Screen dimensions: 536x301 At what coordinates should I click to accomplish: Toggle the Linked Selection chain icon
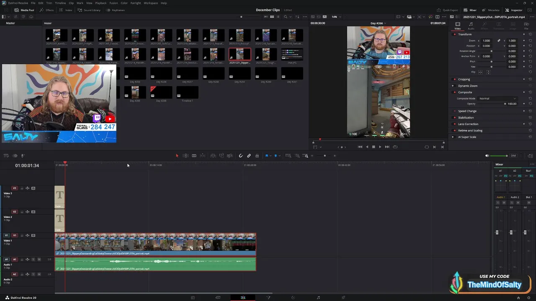tap(249, 156)
